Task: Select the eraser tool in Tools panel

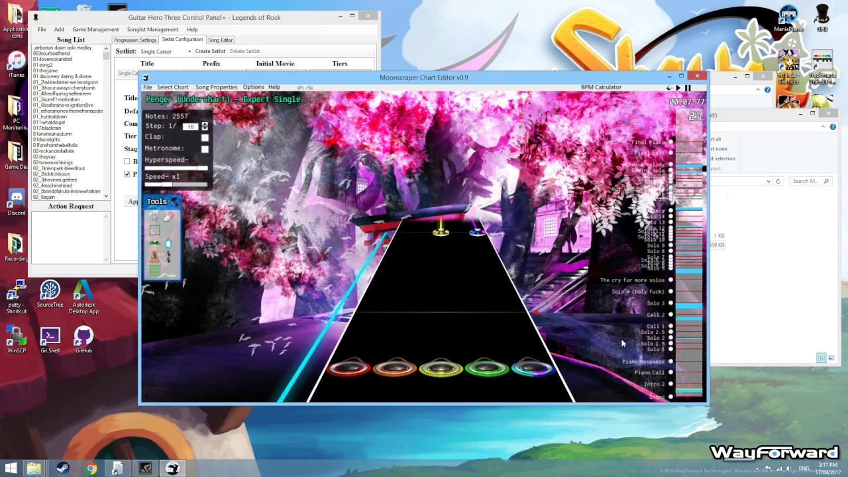Action: pyautogui.click(x=168, y=217)
